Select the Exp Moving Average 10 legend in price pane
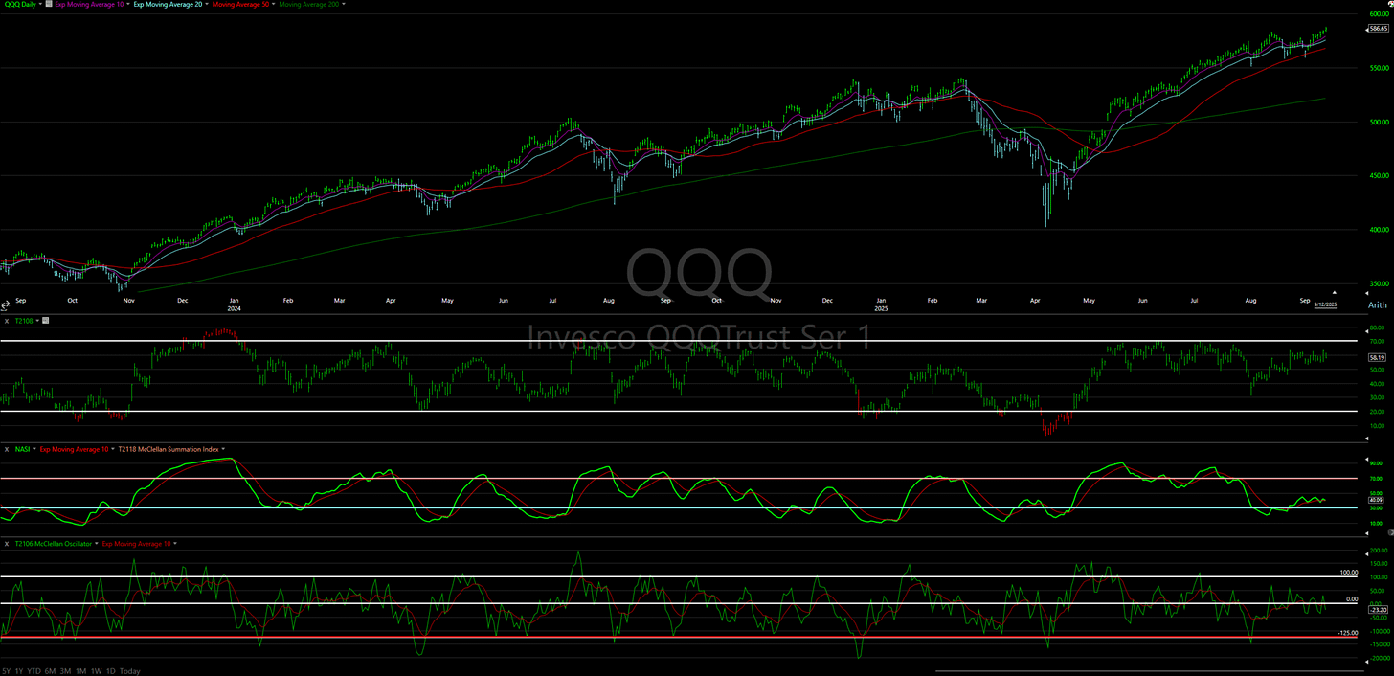The image size is (1394, 676). [89, 4]
